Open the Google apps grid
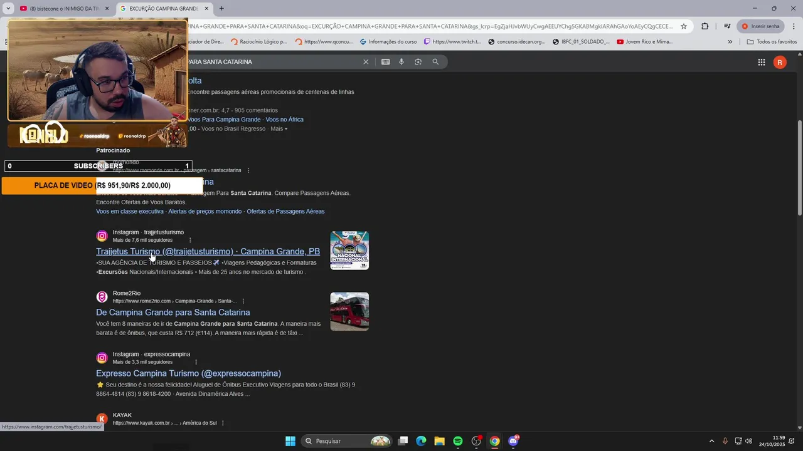Viewport: 803px width, 451px height. 761,62
